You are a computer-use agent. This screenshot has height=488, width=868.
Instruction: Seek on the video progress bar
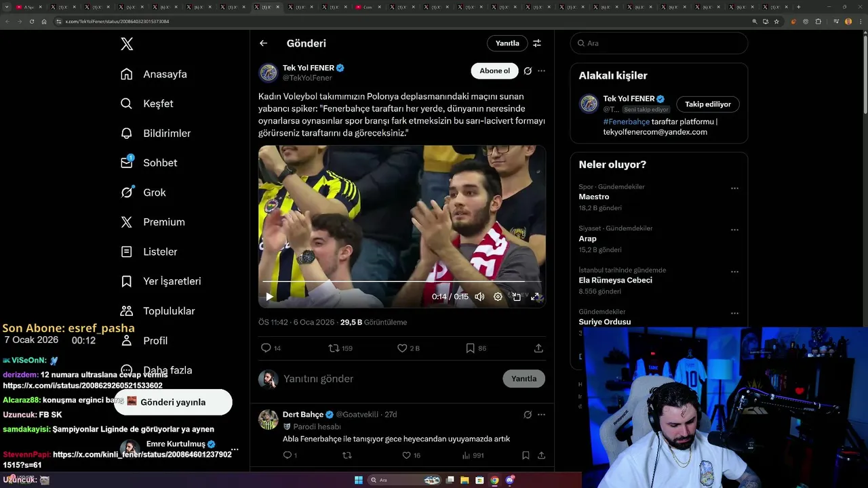click(401, 281)
